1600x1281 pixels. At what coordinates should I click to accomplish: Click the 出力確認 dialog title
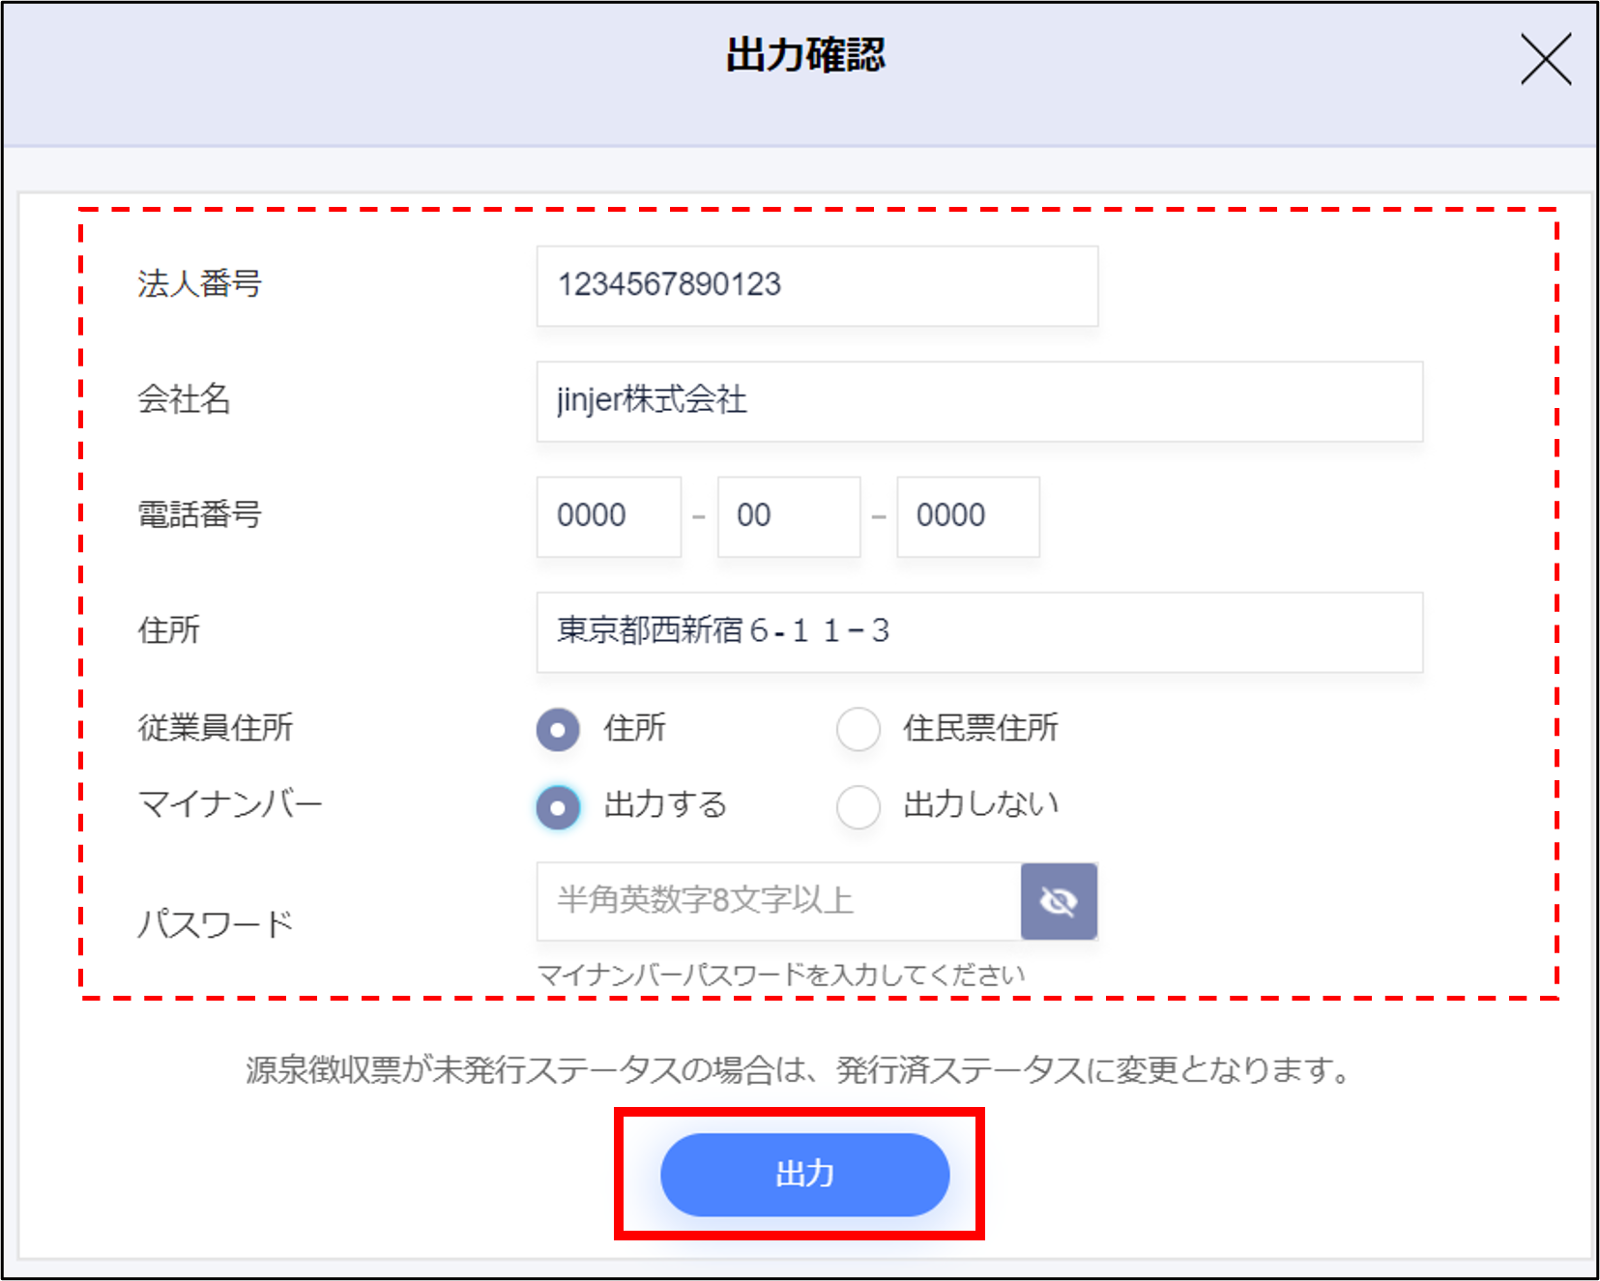805,55
